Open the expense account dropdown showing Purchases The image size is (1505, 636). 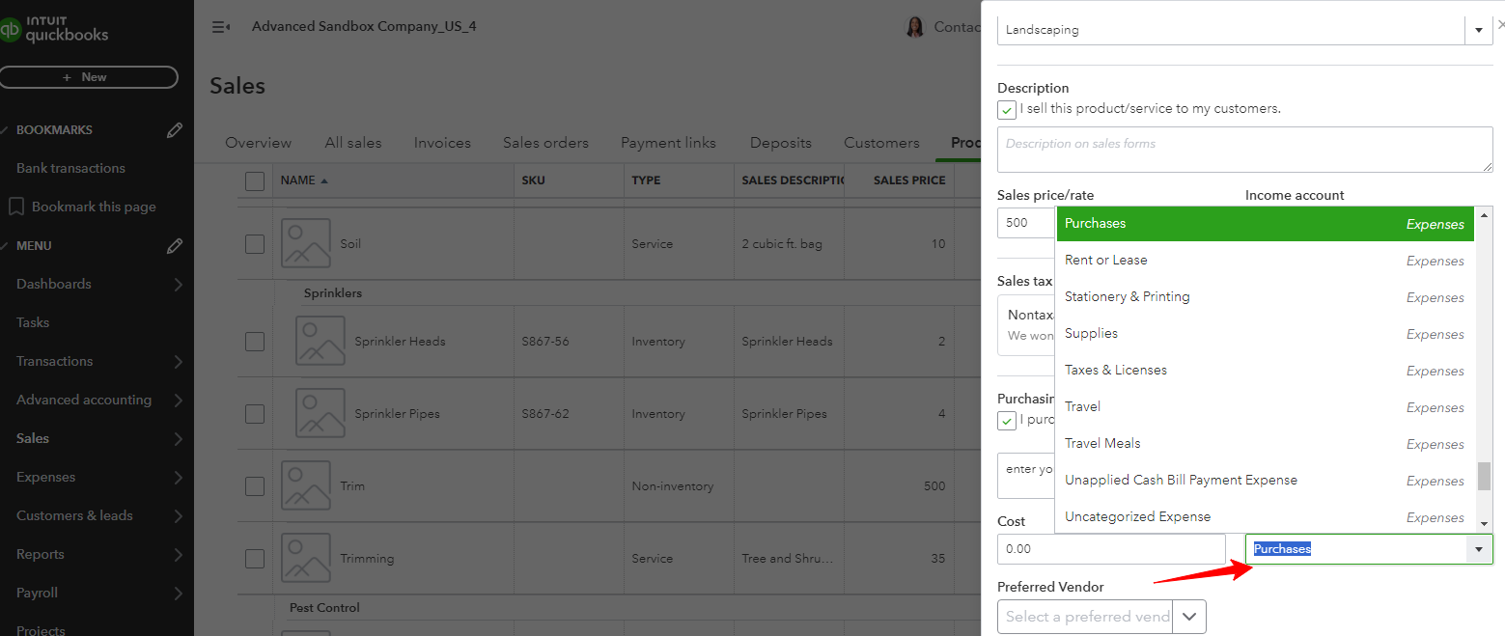pyautogui.click(x=1478, y=548)
